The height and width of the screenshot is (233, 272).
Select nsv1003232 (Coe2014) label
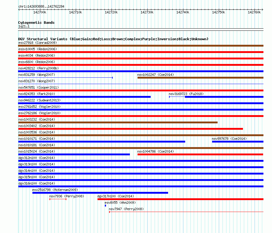point(37,119)
